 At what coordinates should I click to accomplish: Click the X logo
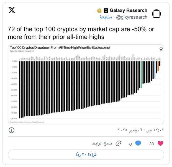12,11
